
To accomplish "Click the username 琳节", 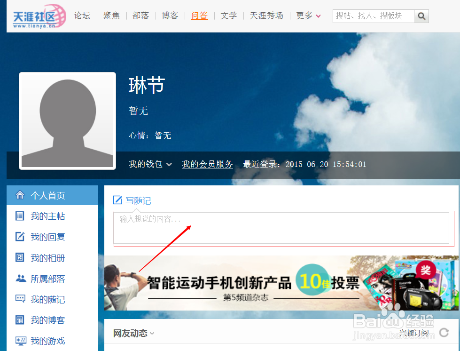I will (147, 86).
